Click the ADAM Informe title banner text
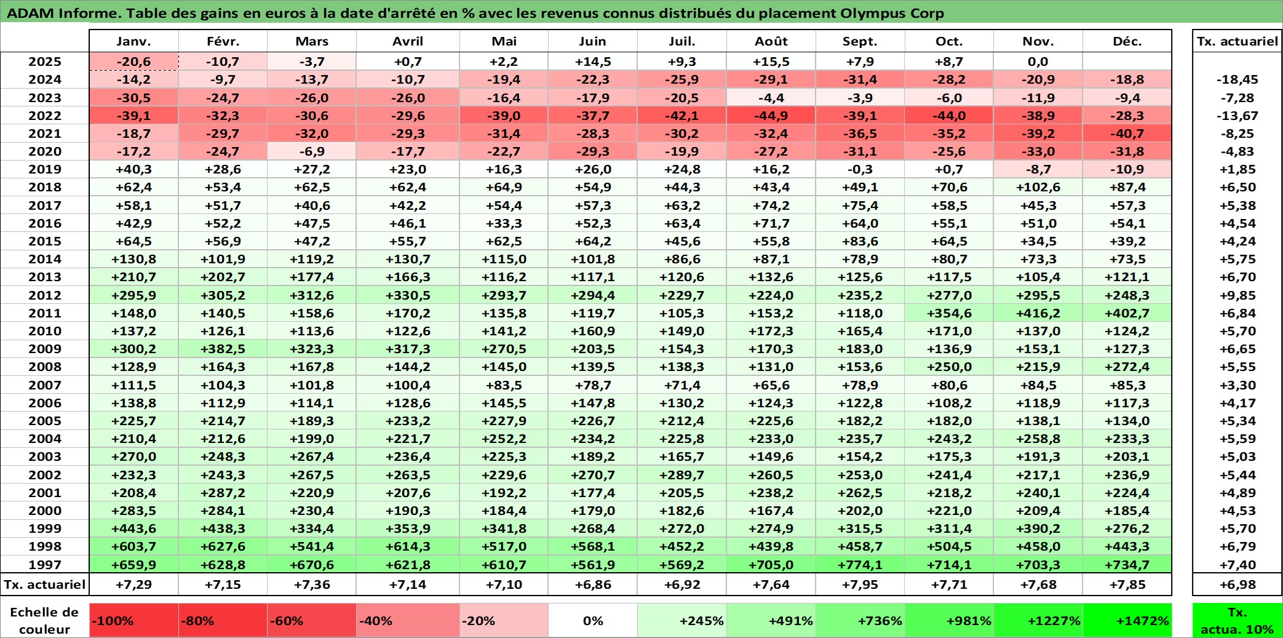The height and width of the screenshot is (638, 1283). (x=475, y=13)
